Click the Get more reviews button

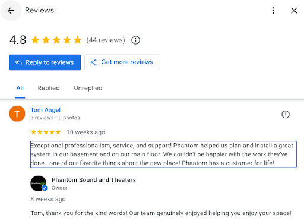(x=122, y=62)
